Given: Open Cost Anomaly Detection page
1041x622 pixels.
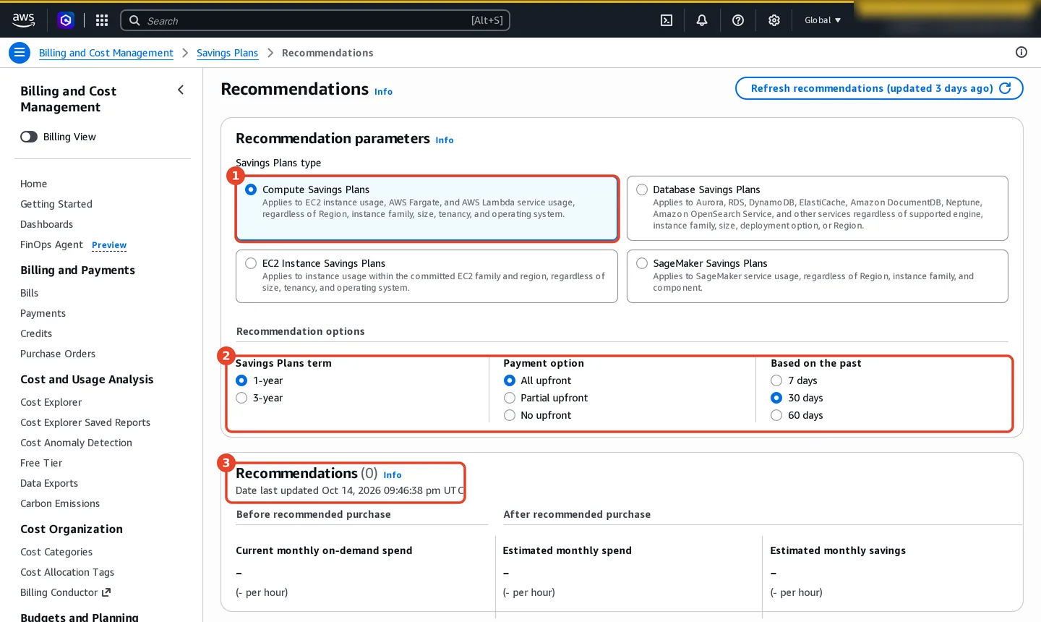Looking at the screenshot, I should tap(76, 443).
